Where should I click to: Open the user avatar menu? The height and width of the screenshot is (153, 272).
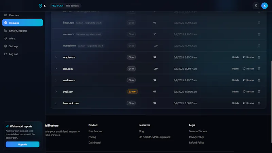click(265, 6)
